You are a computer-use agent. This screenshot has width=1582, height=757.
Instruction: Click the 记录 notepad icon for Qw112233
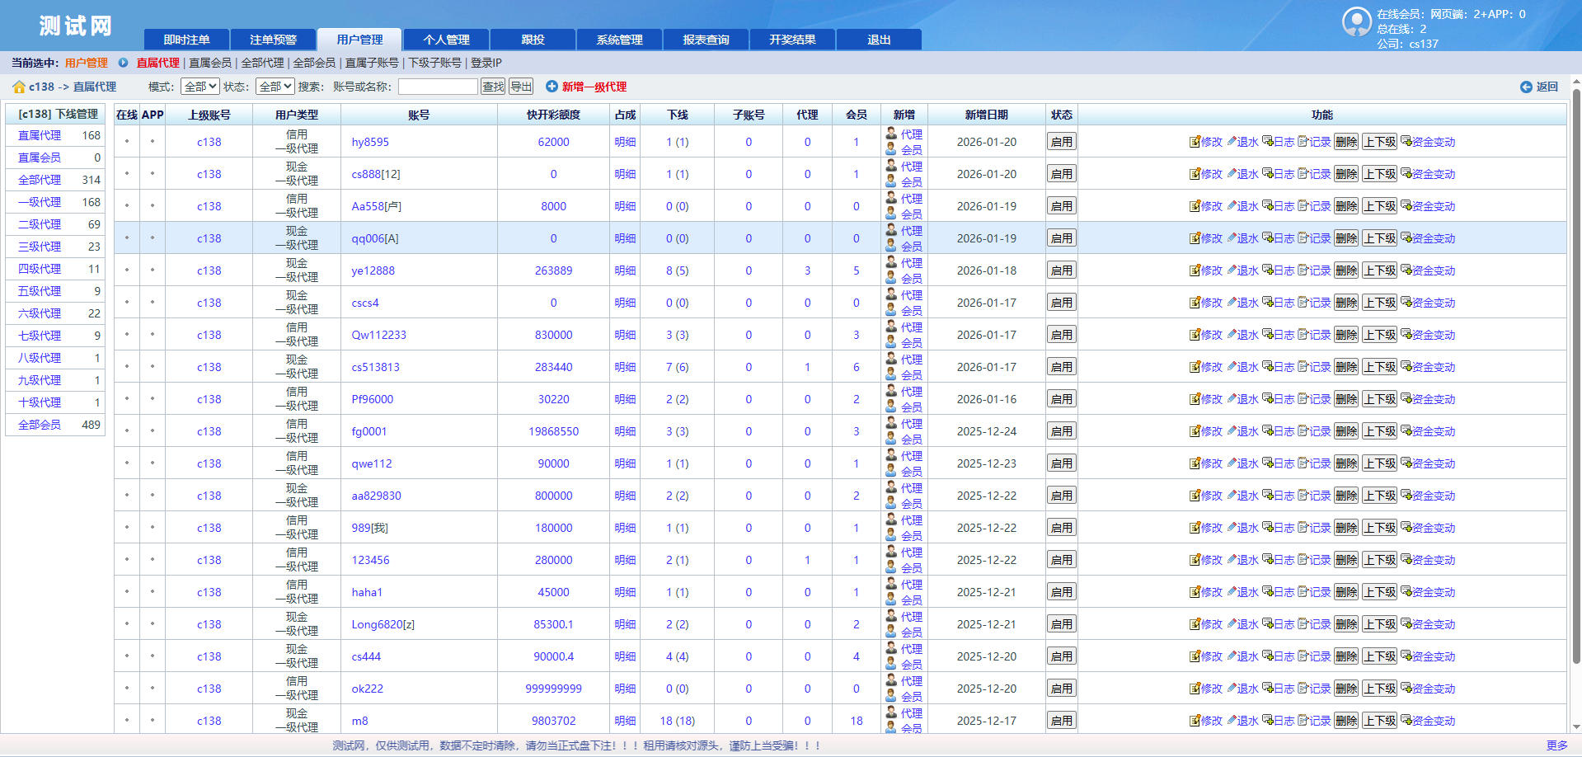1303,335
